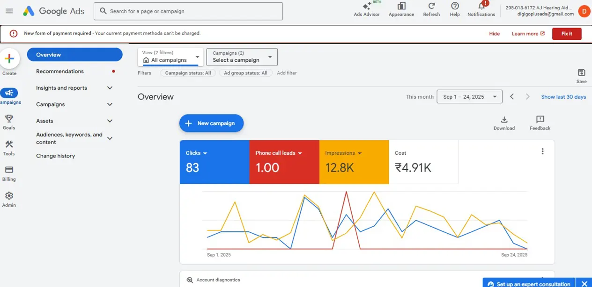The image size is (592, 287).
Task: Toggle the Campaign status: All filter chip
Action: tap(188, 73)
